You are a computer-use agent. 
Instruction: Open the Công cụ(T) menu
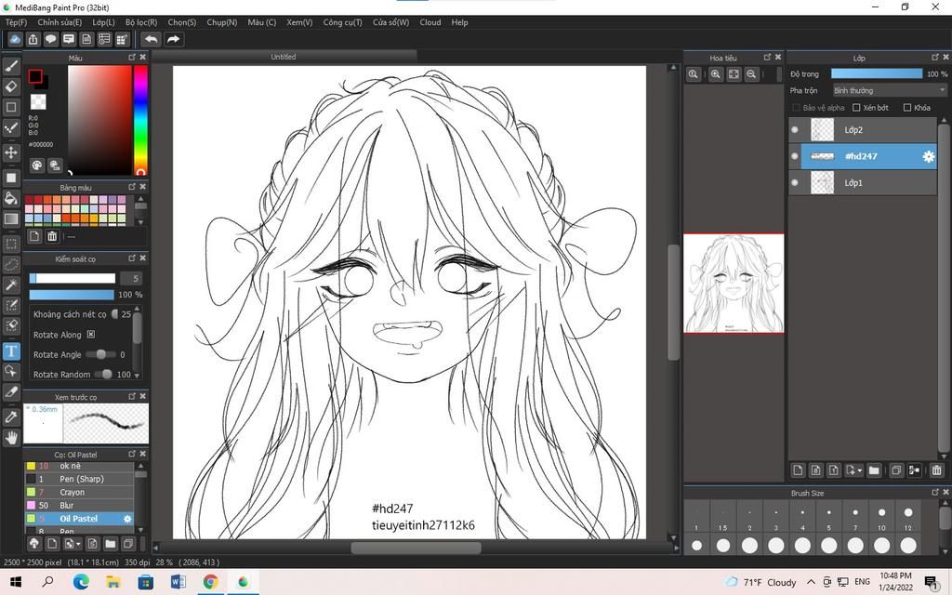click(x=342, y=22)
